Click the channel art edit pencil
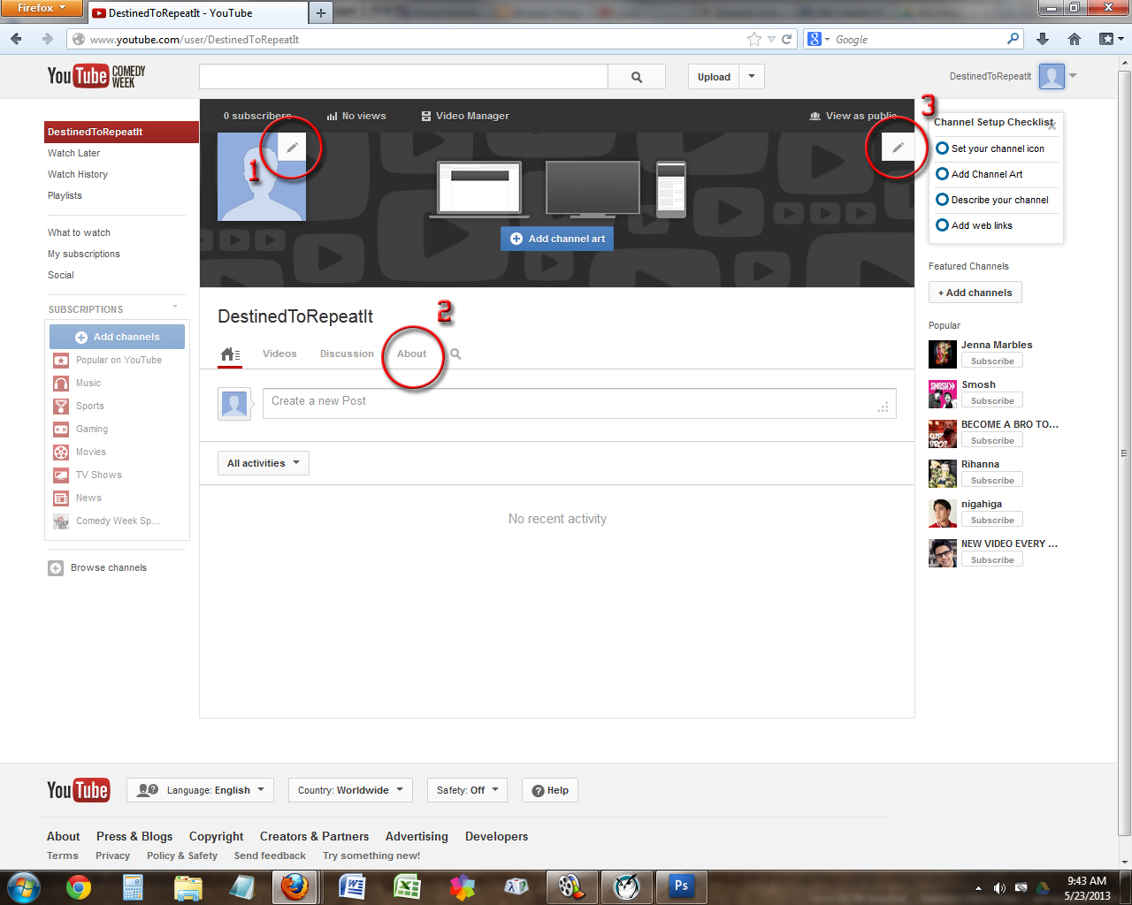This screenshot has width=1132, height=905. coord(899,147)
